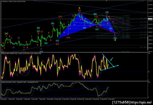Select the cyan wave label (d)
153x105 pixels.
pos(107,12)
